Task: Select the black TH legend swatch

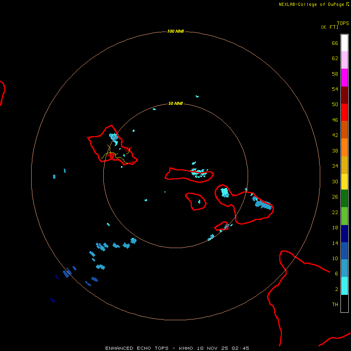Action: [344, 303]
